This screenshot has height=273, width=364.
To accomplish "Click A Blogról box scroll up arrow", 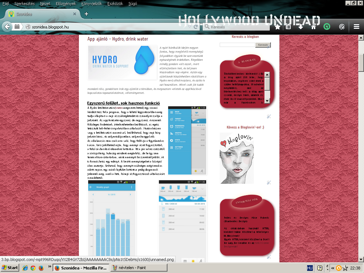I will (x=267, y=75).
